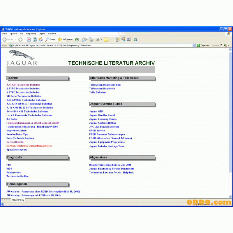The height and width of the screenshot is (233, 233).
Task: Click in the address bar URL field
Action: (102, 45)
